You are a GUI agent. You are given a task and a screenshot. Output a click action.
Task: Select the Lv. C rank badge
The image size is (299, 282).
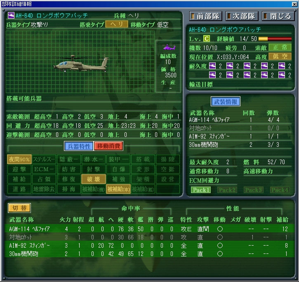(206, 38)
